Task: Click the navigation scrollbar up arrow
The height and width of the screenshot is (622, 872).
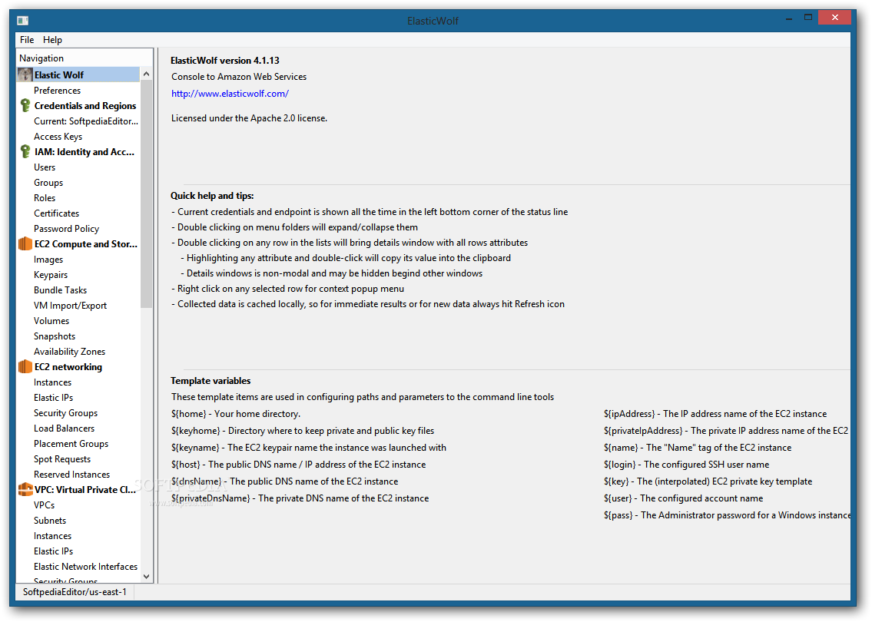Action: coord(146,74)
